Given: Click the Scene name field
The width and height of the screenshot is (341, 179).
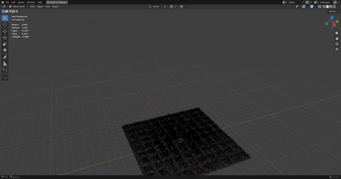Looking at the screenshot, I should click(x=295, y=2).
